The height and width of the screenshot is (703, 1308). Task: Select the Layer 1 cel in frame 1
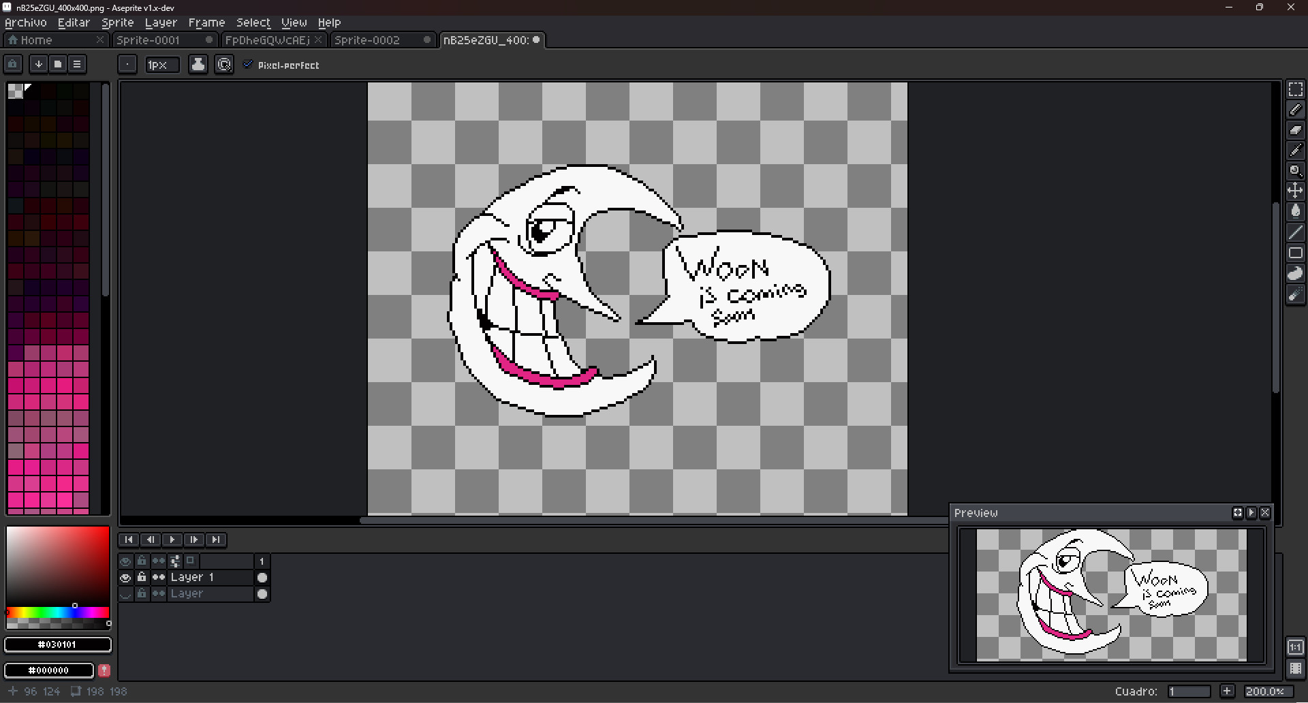[262, 578]
